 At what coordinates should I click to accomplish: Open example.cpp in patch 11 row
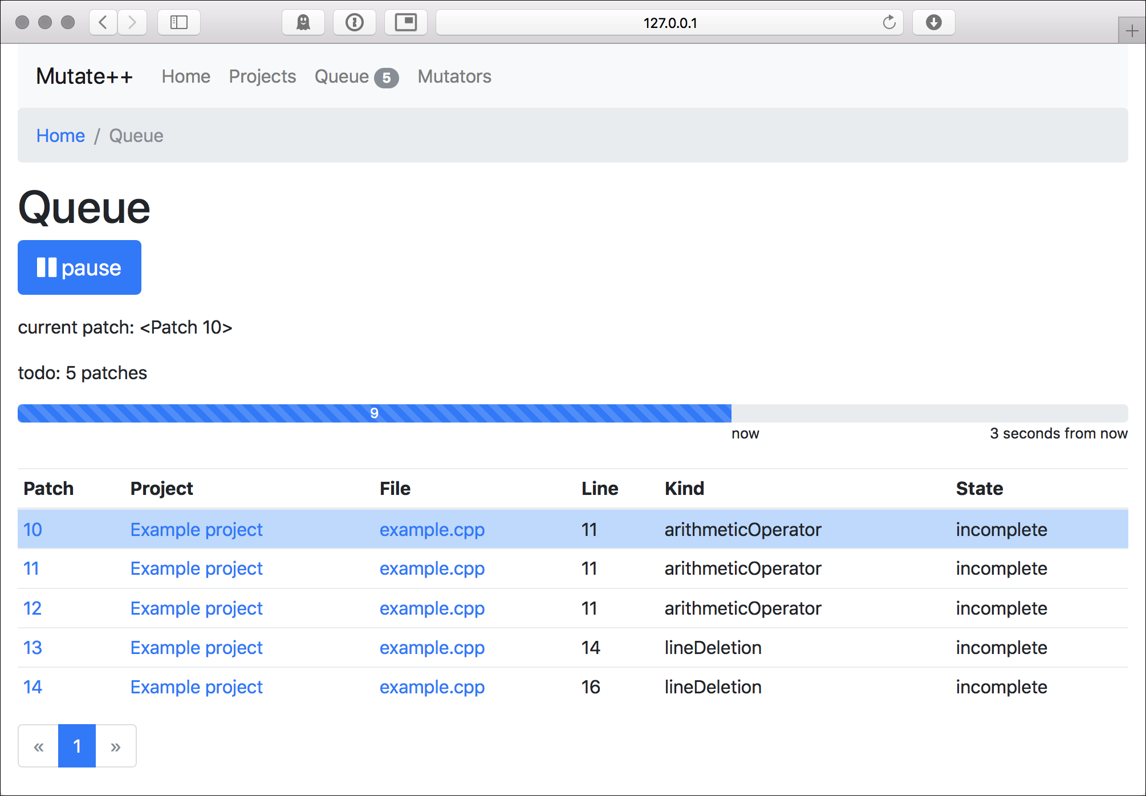(x=432, y=568)
